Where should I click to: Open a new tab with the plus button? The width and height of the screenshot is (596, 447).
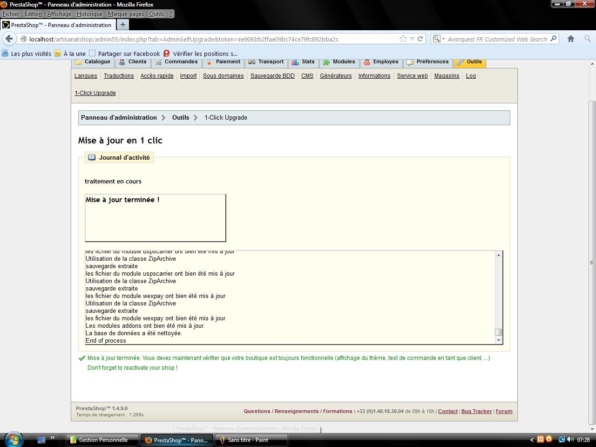[x=123, y=25]
